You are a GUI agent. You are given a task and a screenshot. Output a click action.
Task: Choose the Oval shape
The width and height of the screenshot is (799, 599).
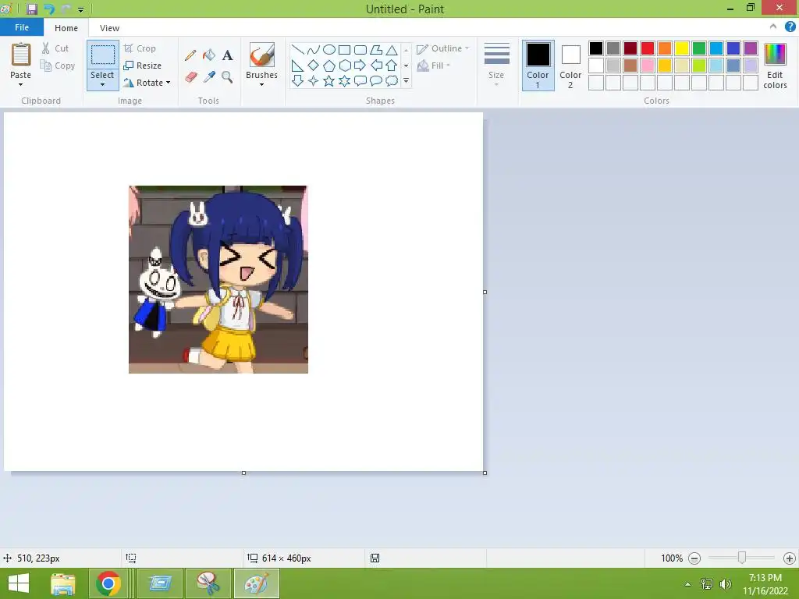(329, 49)
